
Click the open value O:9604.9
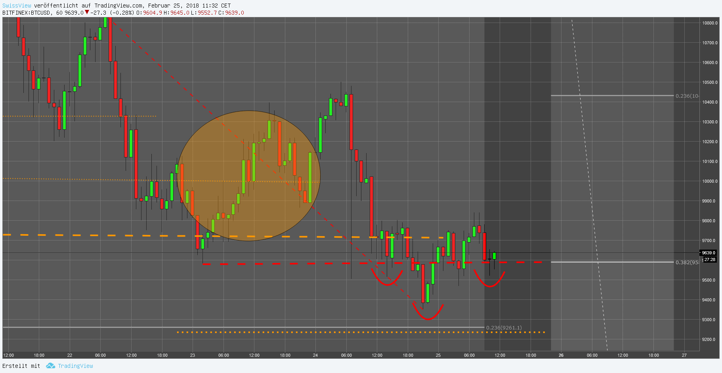pos(149,13)
